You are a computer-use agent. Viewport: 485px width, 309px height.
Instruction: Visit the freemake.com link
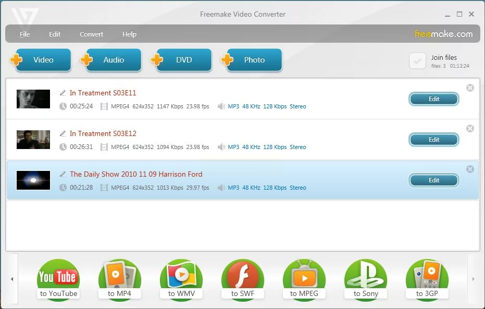pos(443,34)
